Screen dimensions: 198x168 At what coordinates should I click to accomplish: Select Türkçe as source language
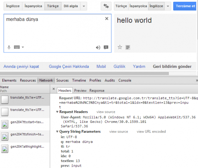[53, 6]
